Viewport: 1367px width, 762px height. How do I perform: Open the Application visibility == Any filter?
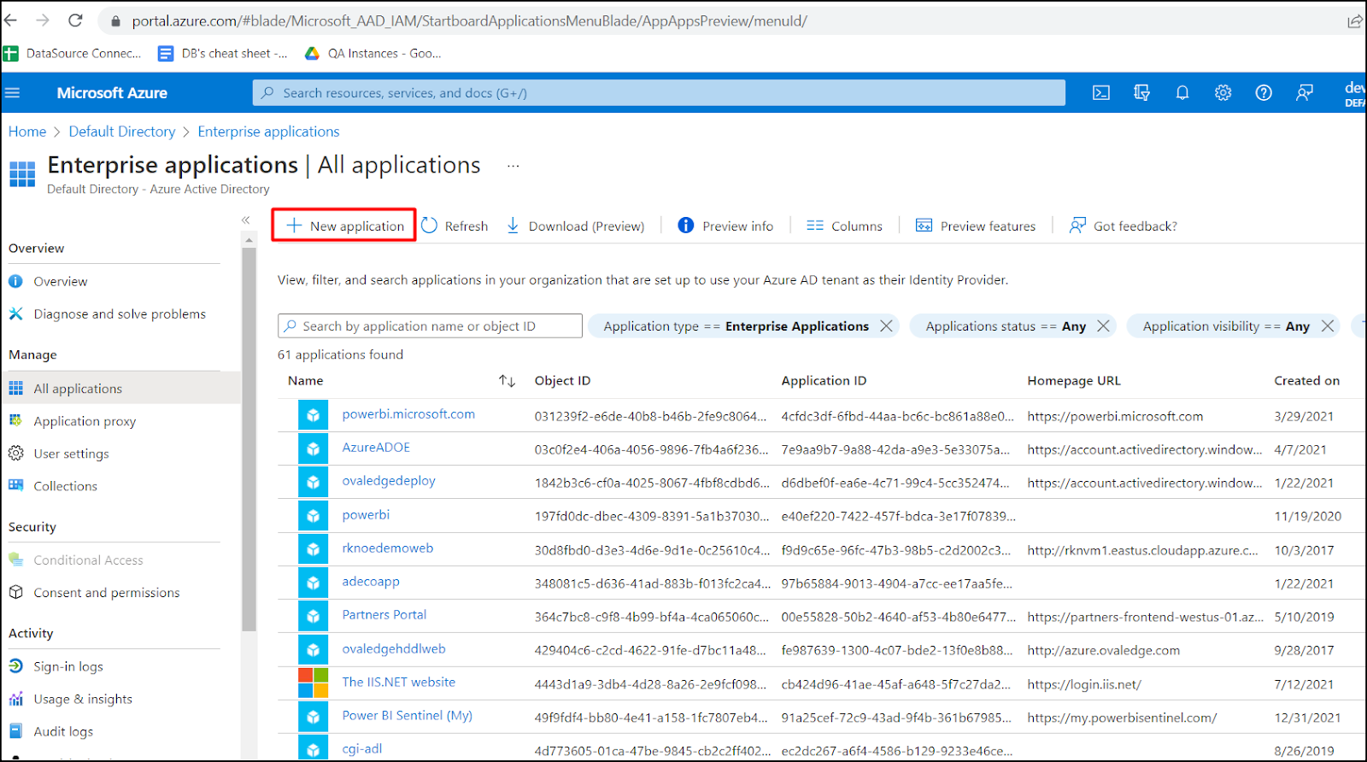1226,325
